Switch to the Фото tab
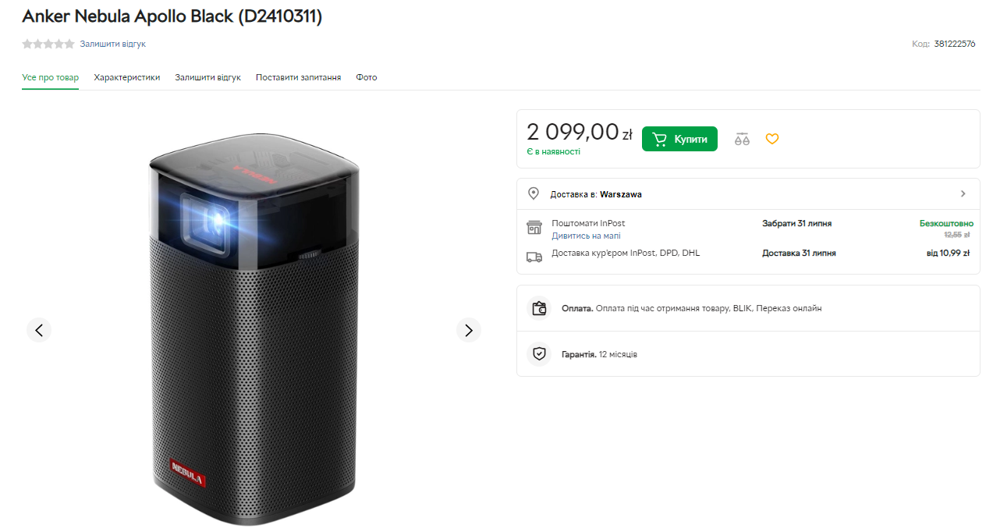This screenshot has width=993, height=532. point(367,77)
